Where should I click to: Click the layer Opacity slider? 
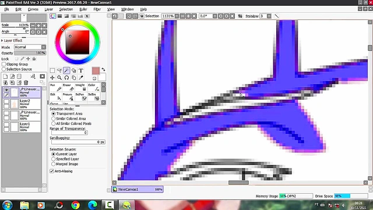(x=30, y=53)
